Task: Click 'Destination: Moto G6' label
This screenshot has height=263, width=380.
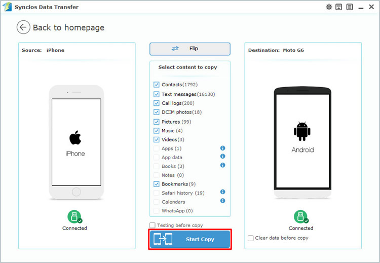Action: 276,50
